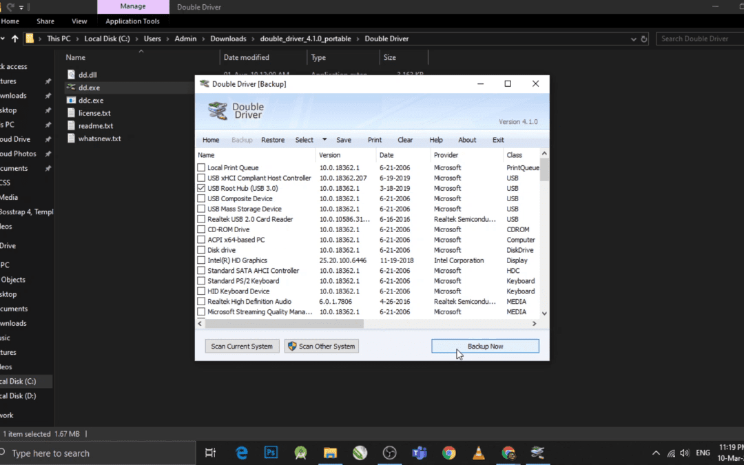Check Realtek High Definition Audio driver

coord(201,301)
